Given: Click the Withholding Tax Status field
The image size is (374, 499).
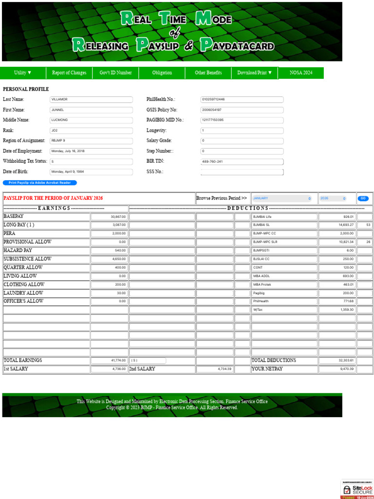Looking at the screenshot, I should click(91, 161).
